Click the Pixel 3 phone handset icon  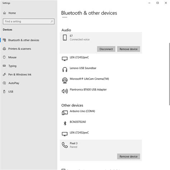[x=65, y=145]
